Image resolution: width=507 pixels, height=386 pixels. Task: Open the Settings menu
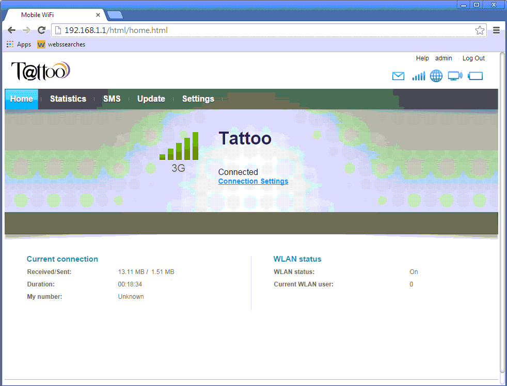click(x=198, y=99)
